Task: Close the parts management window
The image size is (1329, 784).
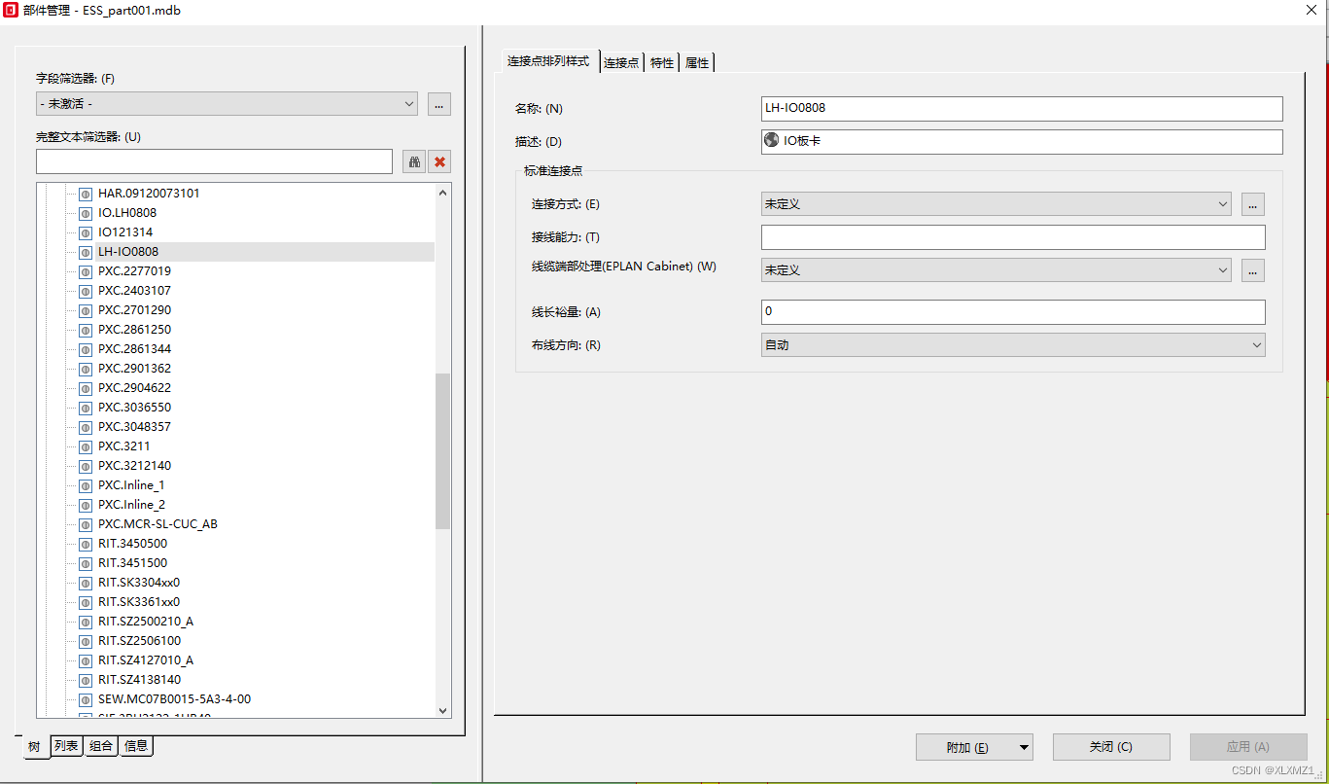Action: 1310,10
